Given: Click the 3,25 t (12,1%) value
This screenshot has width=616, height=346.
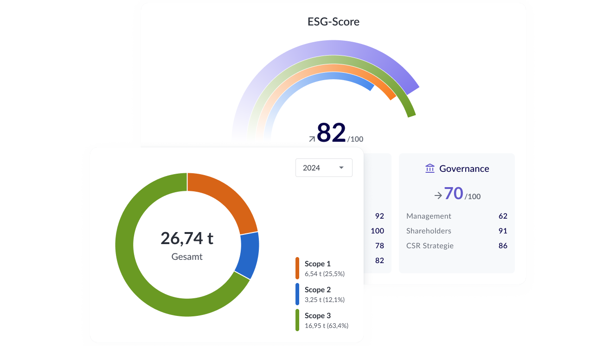Looking at the screenshot, I should coord(325,300).
